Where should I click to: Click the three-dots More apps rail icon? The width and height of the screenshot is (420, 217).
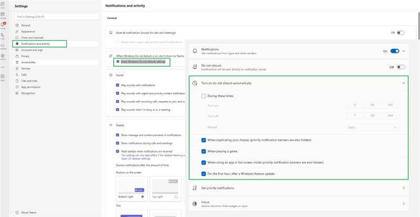pyautogui.click(x=3, y=67)
